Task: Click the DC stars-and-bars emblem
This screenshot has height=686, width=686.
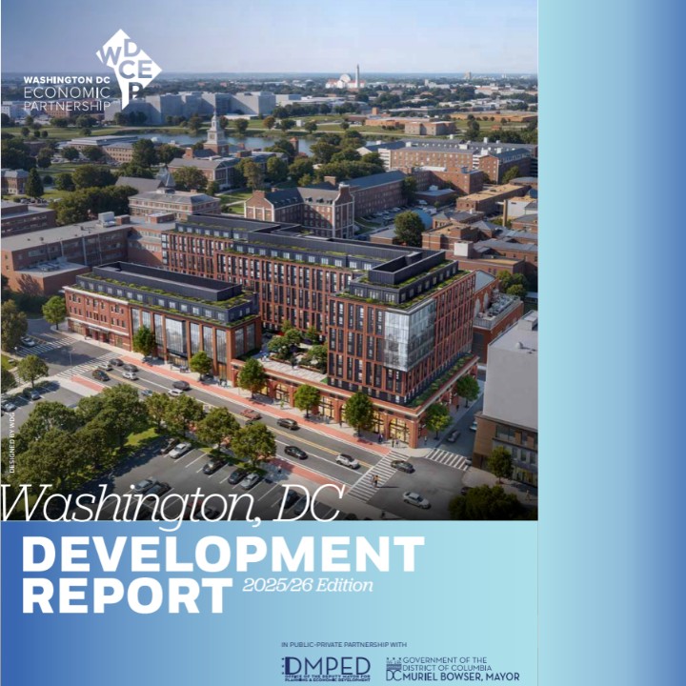Action: coord(393,669)
